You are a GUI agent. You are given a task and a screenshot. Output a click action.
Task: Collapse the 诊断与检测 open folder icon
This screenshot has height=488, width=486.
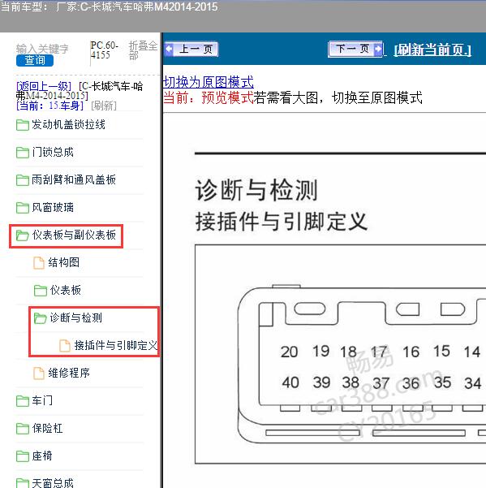pyautogui.click(x=40, y=318)
